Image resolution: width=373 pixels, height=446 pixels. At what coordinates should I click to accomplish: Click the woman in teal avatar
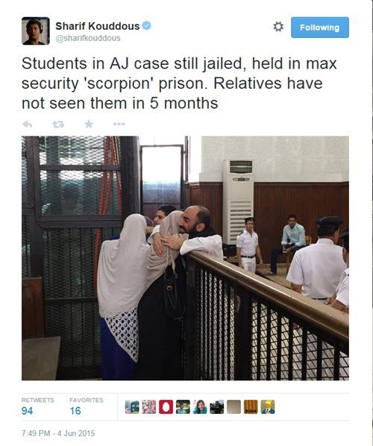(200, 406)
